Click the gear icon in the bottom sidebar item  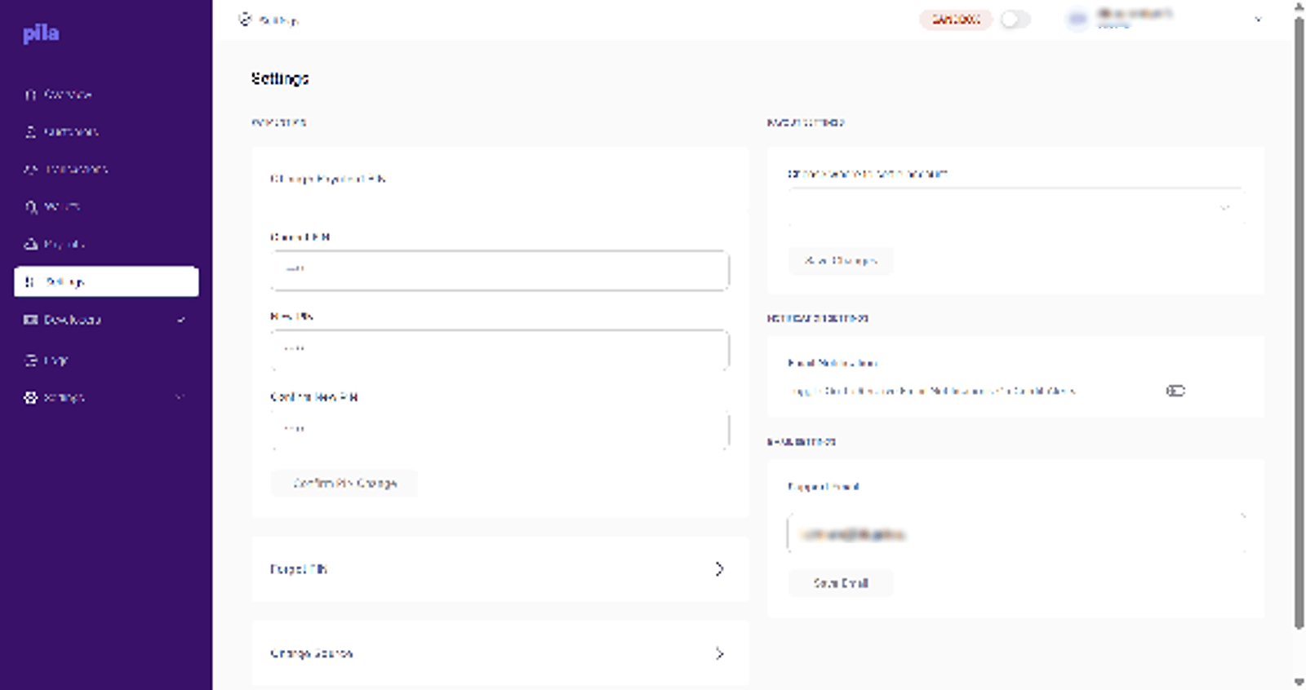(30, 397)
